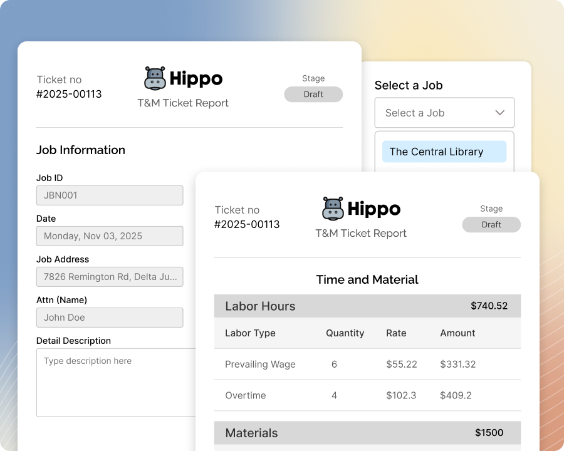Click the Job Information heading
Screen dimensions: 564x451
tap(81, 150)
